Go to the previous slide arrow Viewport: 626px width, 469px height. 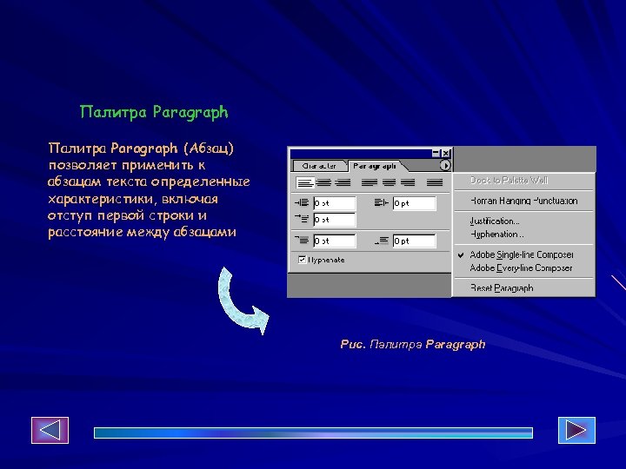click(x=50, y=430)
